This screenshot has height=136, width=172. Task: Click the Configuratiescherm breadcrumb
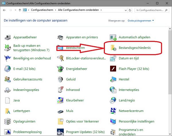pyautogui.click(x=42, y=10)
